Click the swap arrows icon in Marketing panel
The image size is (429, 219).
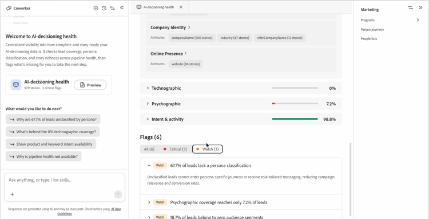(x=410, y=7)
